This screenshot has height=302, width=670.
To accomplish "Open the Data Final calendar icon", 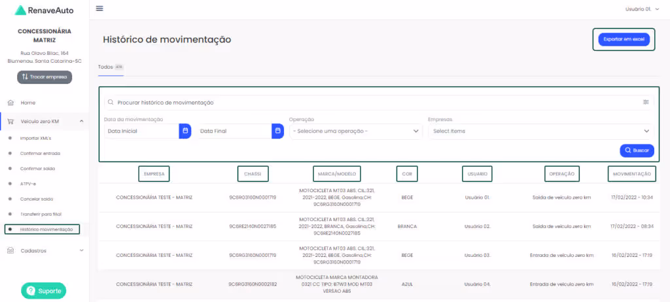I will (277, 131).
